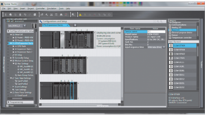
Task: Click the Temperature controller category icon
Action: [170, 38]
